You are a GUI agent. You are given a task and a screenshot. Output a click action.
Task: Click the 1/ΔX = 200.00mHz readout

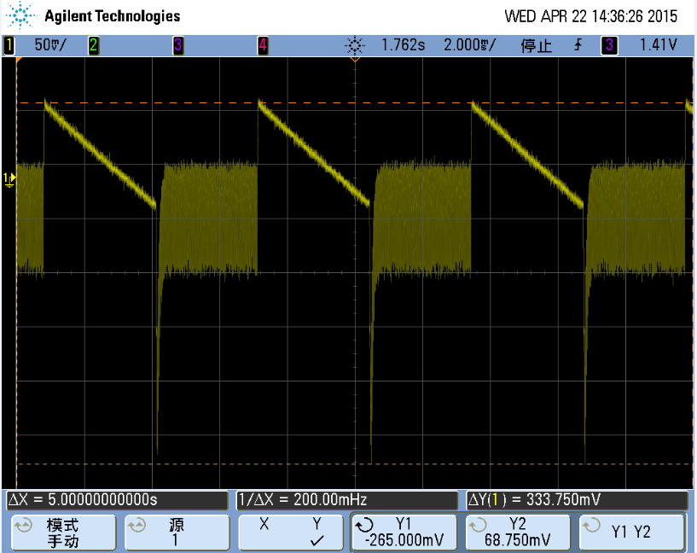tap(346, 500)
